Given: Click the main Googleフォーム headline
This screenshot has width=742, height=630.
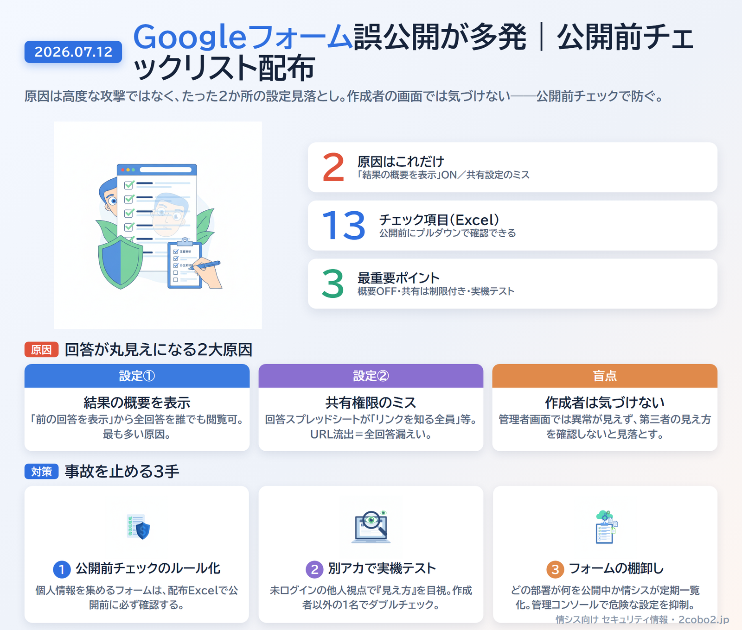Looking at the screenshot, I should click(413, 52).
